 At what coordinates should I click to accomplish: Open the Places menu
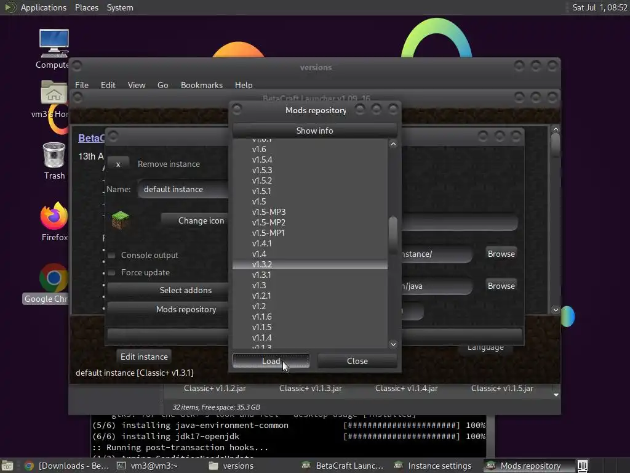[86, 7]
